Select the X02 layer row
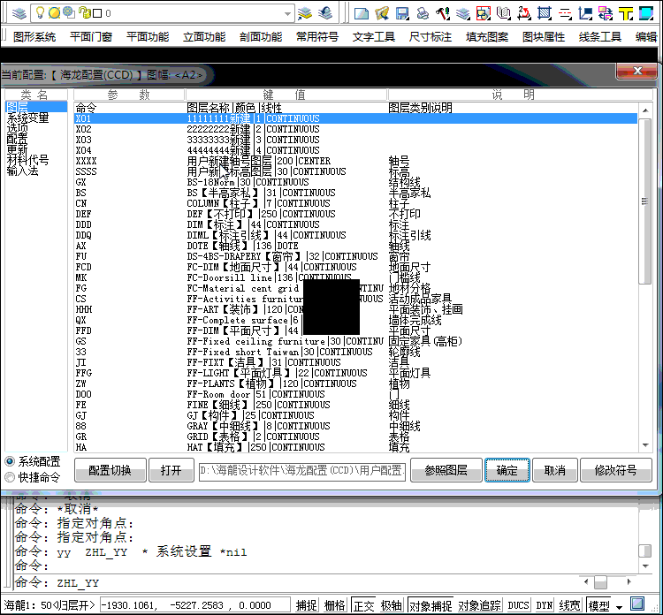 click(x=355, y=129)
